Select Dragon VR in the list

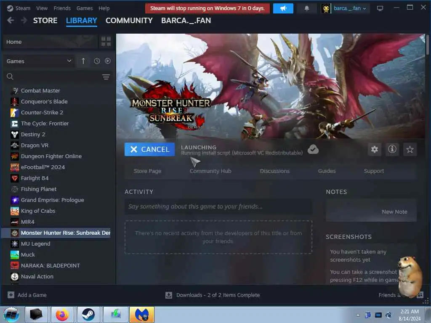click(35, 145)
